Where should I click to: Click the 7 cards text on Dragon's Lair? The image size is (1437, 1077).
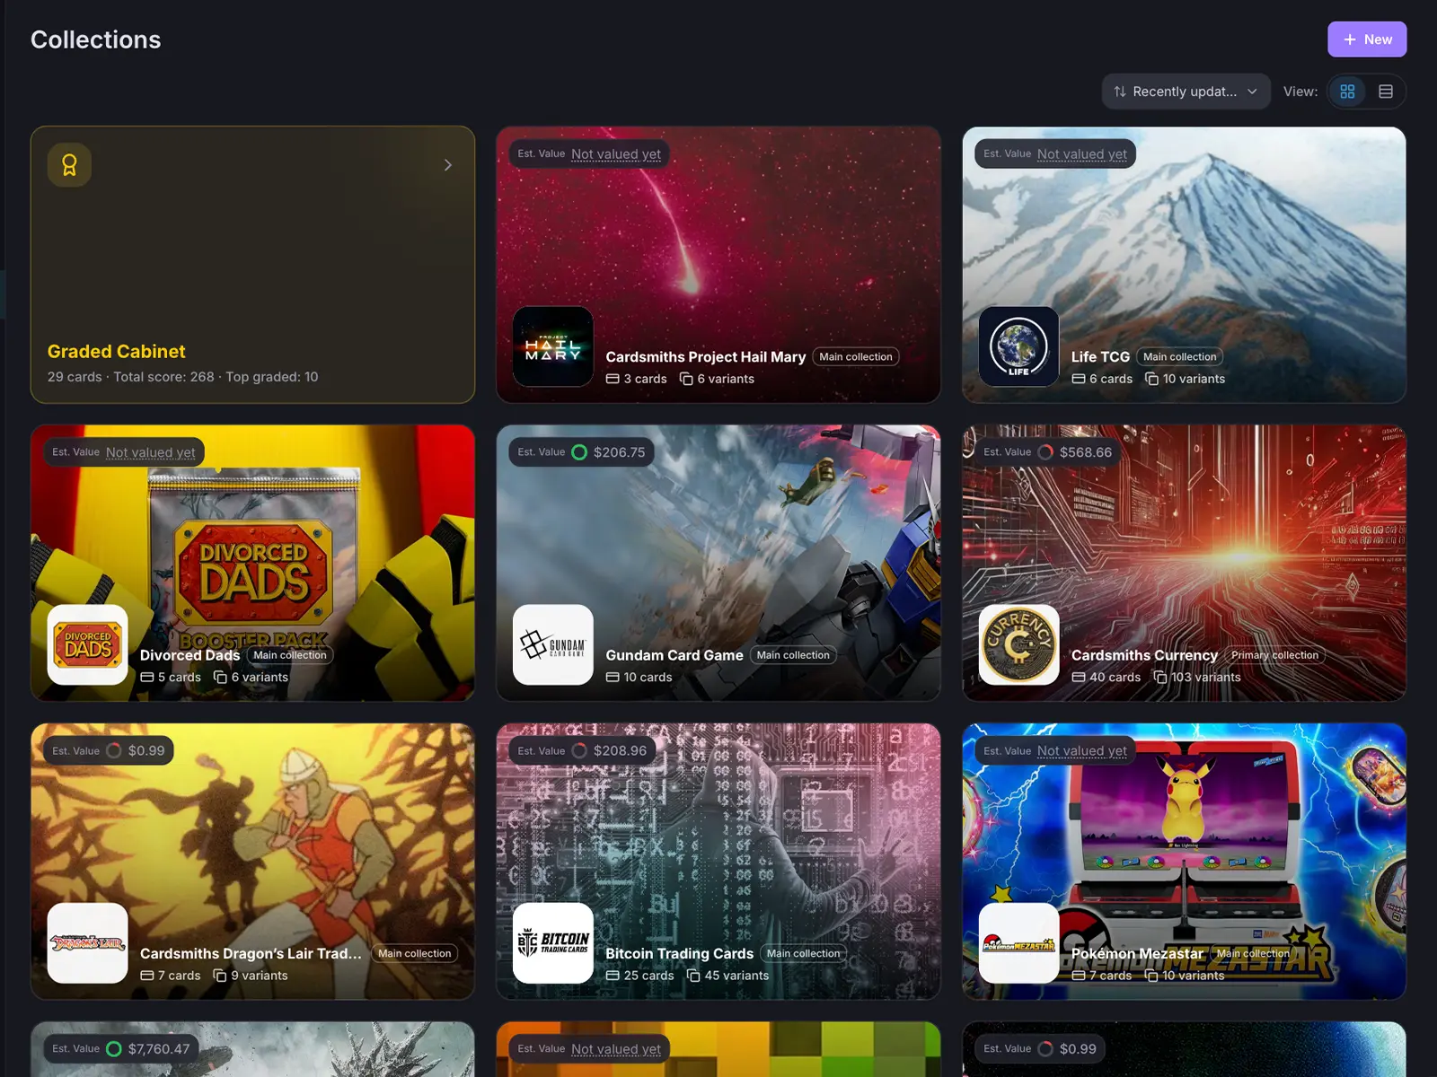(180, 976)
